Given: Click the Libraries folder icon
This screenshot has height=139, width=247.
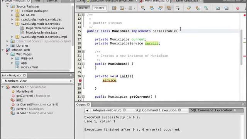Looking at the screenshot, I should [12, 46].
